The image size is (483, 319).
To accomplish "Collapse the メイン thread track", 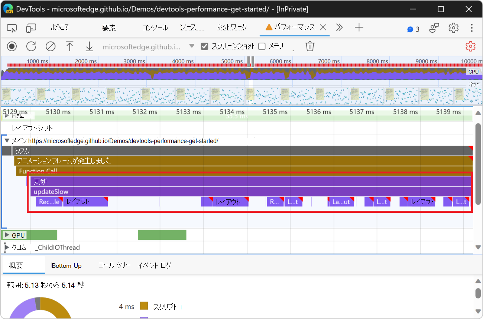I will tap(7, 141).
